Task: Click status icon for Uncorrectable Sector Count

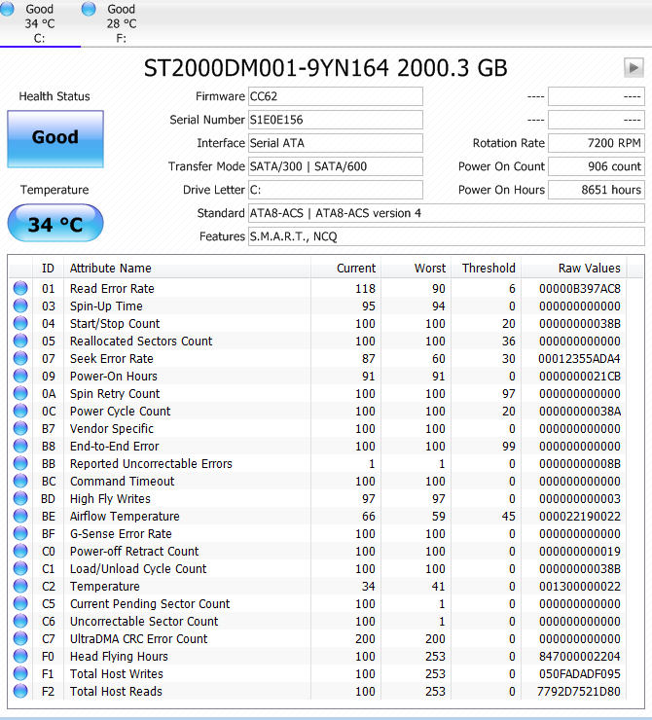Action: tap(20, 621)
